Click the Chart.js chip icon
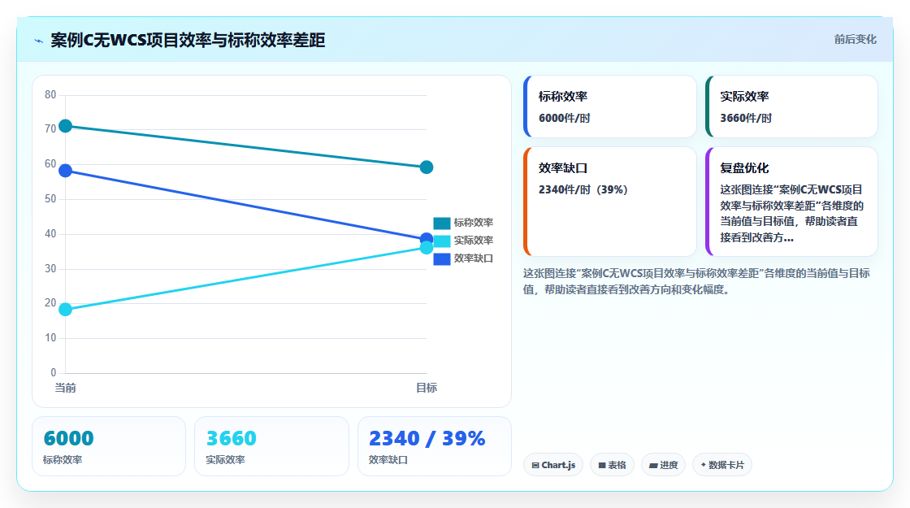The width and height of the screenshot is (910, 508). click(535, 466)
